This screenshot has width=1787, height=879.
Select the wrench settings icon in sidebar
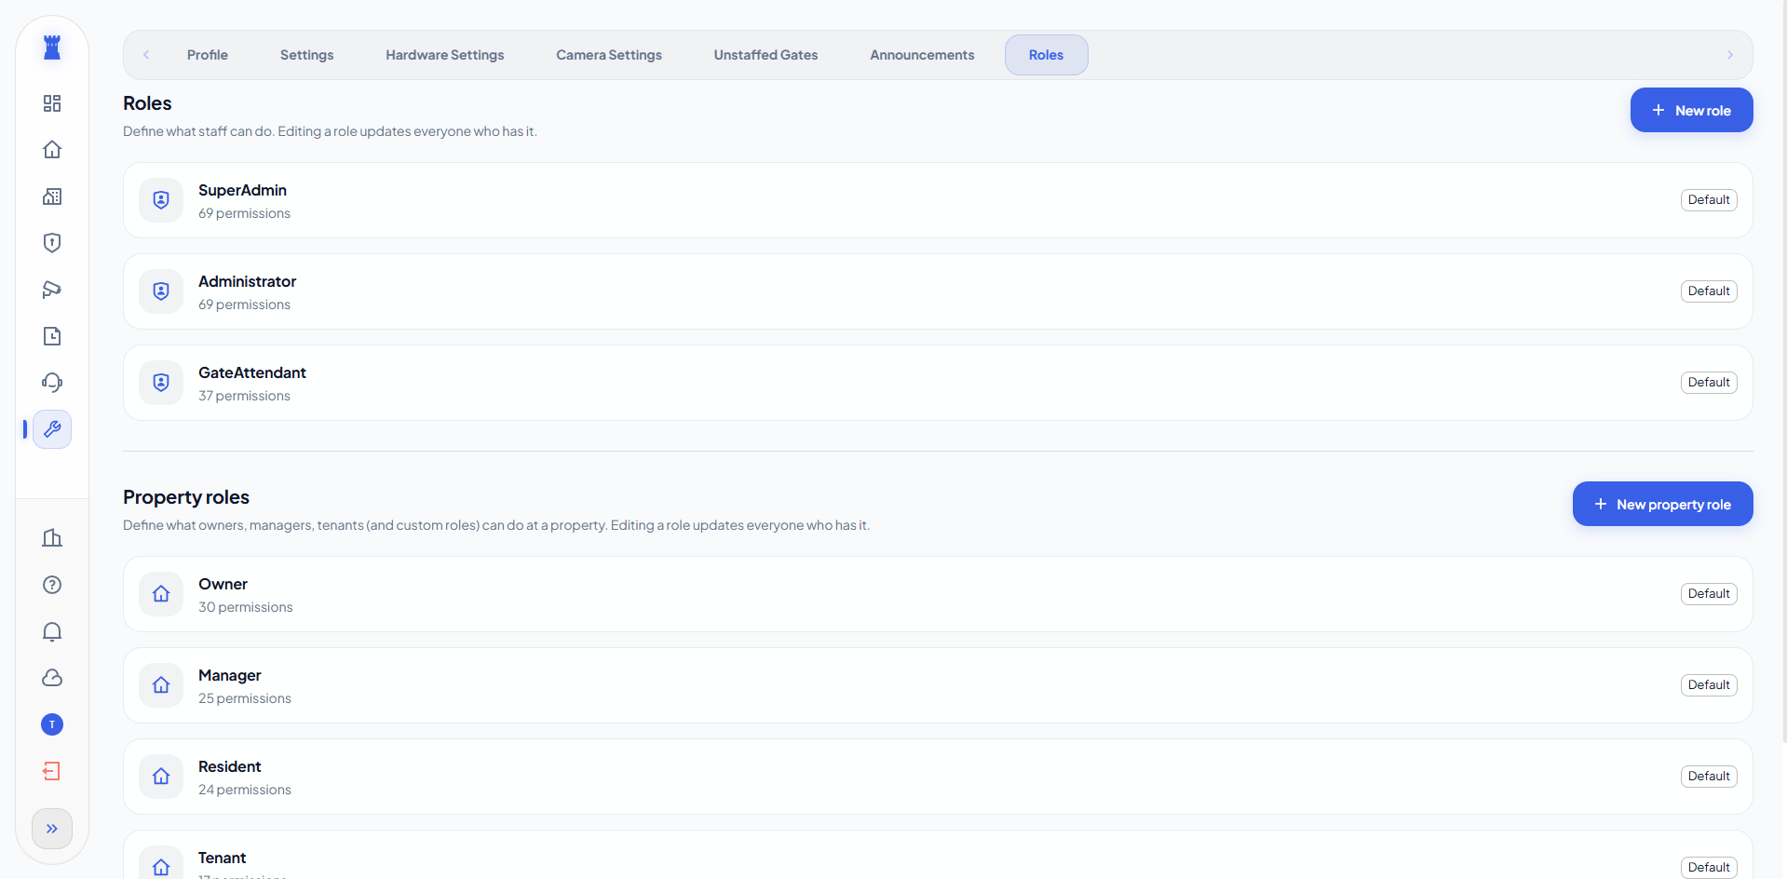point(52,429)
